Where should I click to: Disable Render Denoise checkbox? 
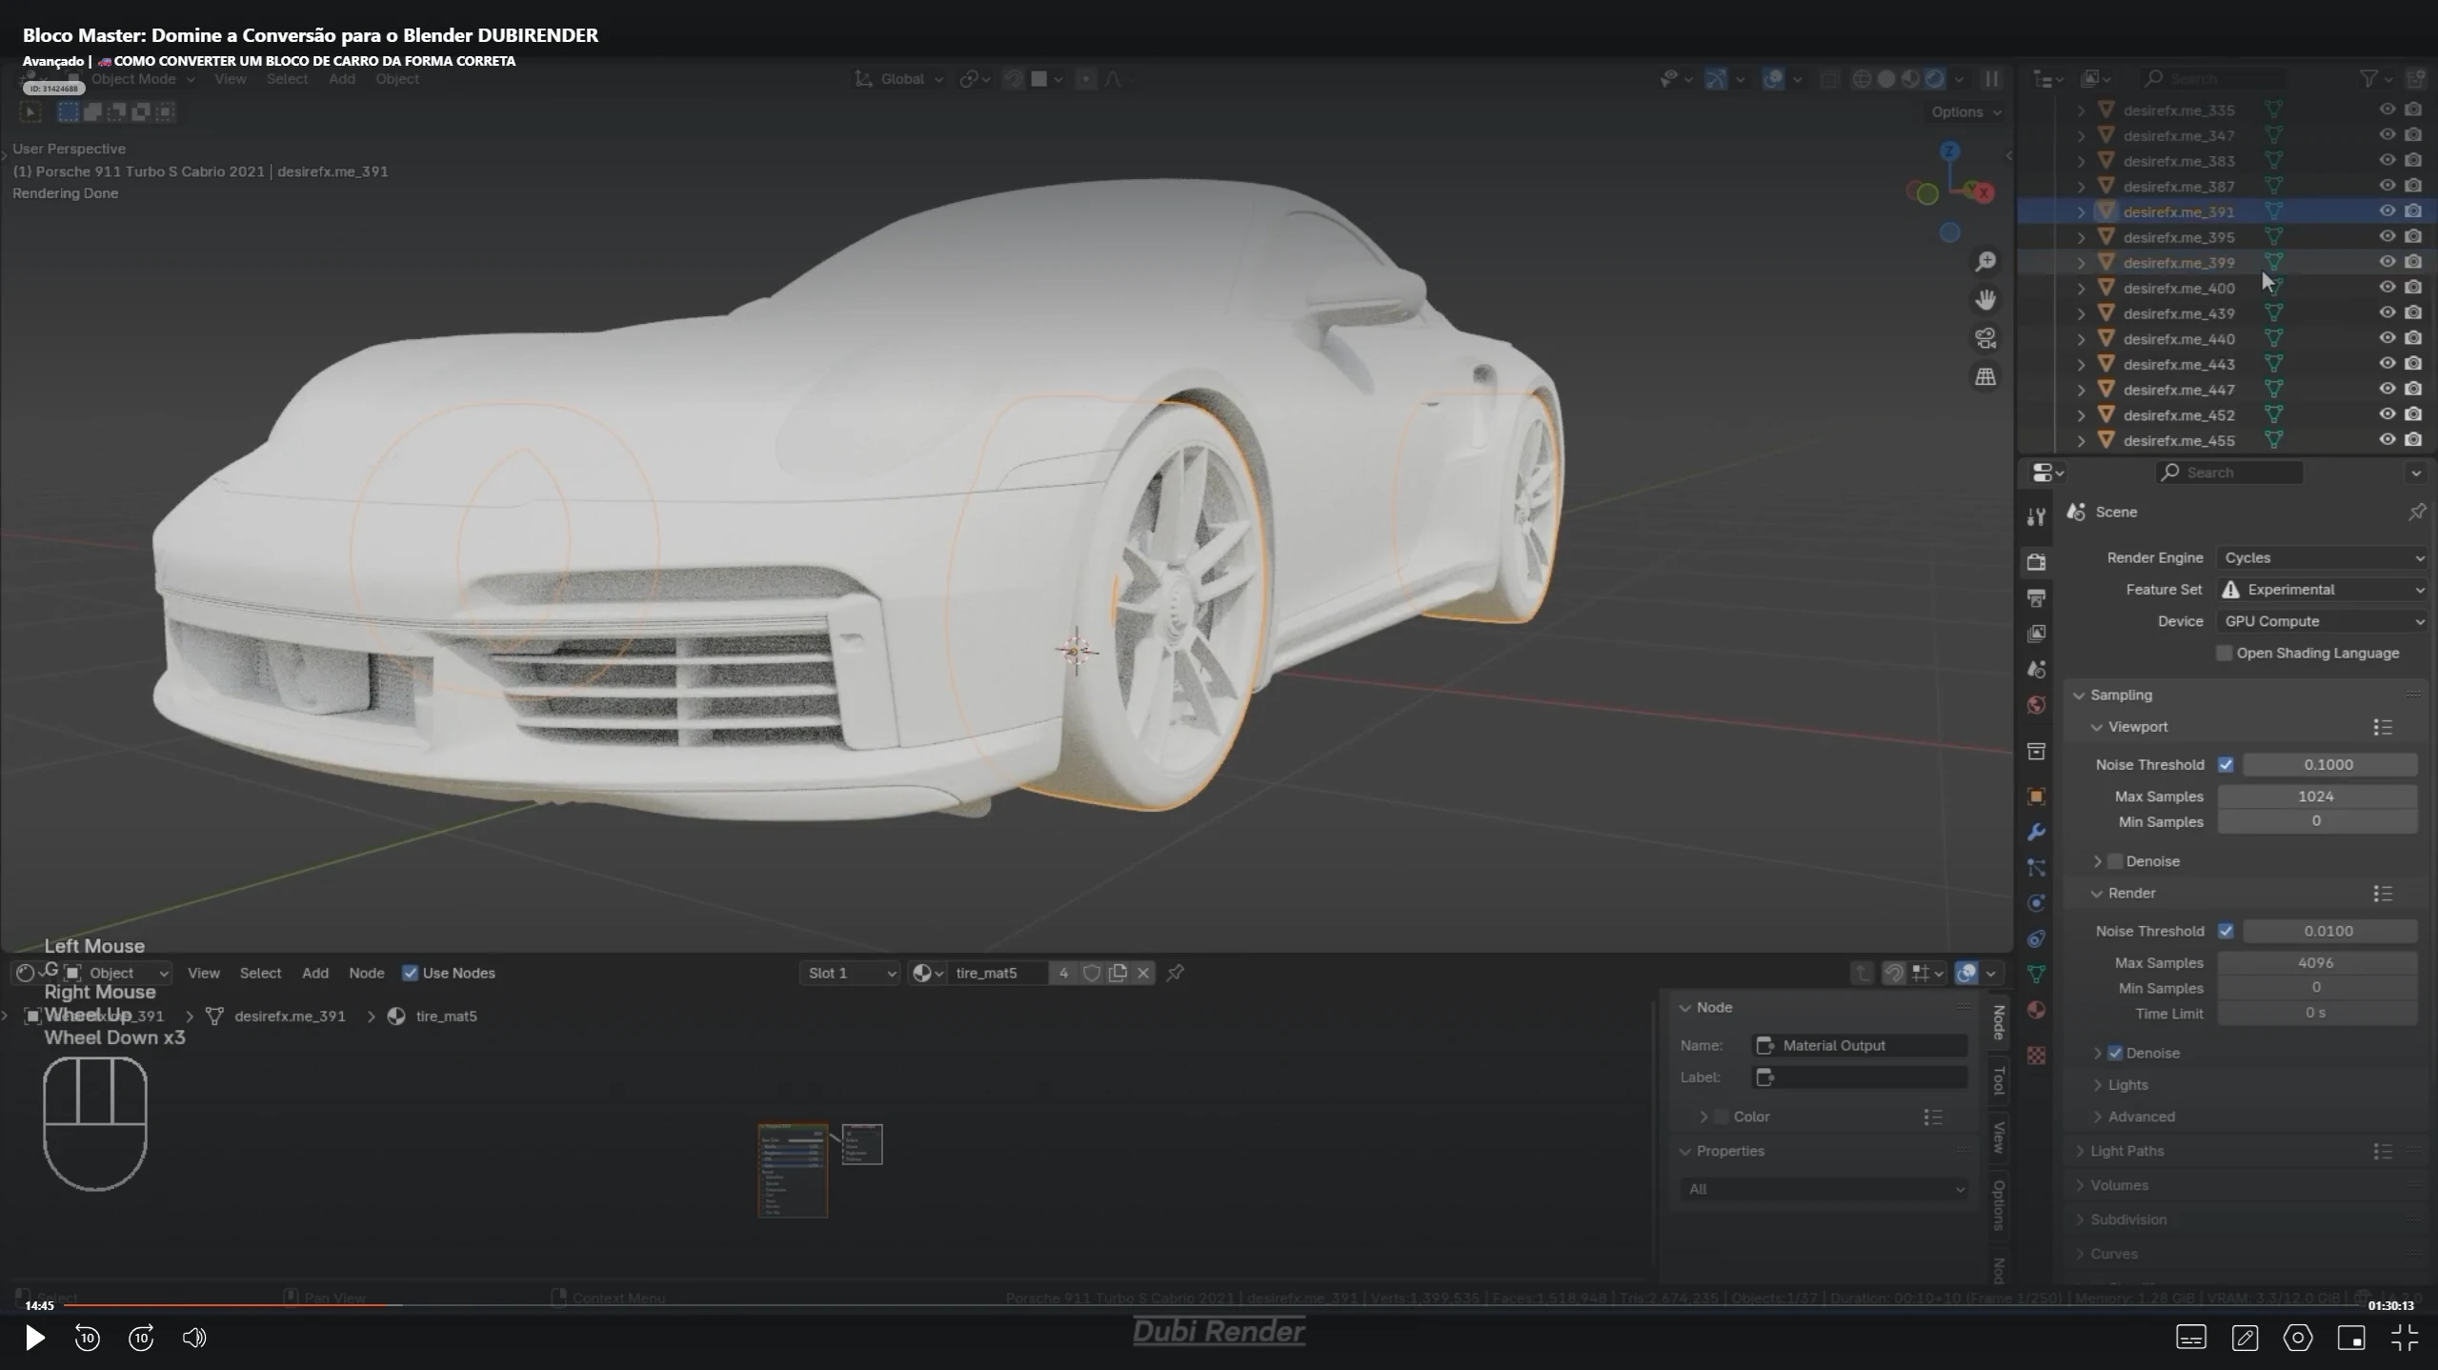pos(2115,1053)
